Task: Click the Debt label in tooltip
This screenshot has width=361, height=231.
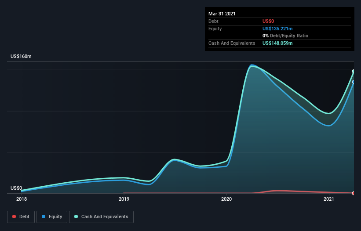Action: [x=213, y=21]
